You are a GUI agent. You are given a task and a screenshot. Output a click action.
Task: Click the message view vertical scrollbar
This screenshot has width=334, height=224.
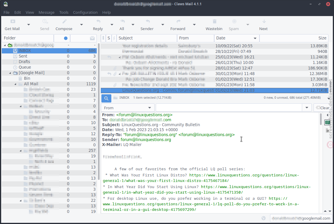(x=321, y=119)
